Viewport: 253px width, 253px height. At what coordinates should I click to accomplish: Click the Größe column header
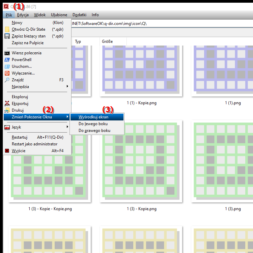pos(107,41)
